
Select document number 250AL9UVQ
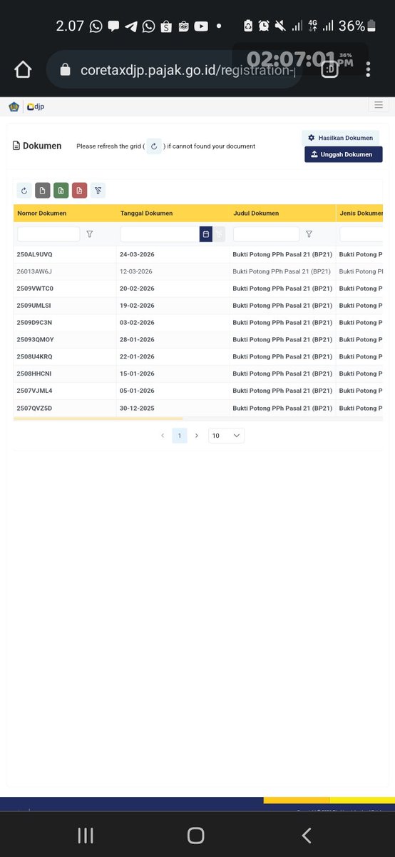[x=34, y=254]
